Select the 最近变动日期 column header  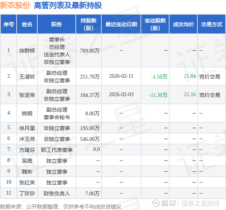121,24
